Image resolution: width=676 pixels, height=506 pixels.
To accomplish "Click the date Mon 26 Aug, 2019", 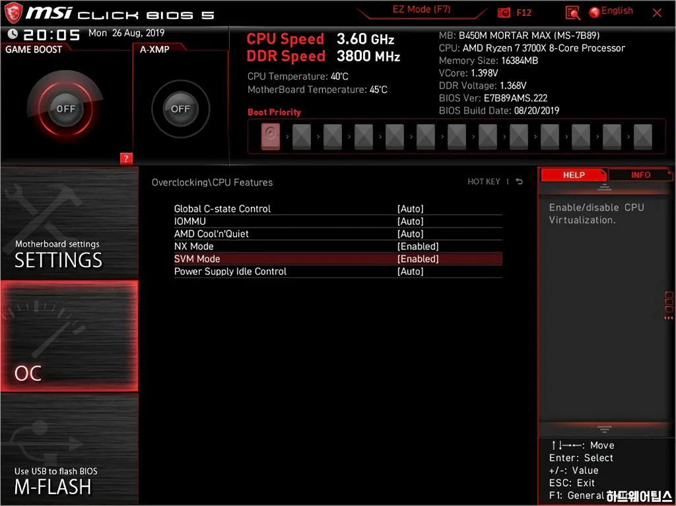I will (x=126, y=33).
